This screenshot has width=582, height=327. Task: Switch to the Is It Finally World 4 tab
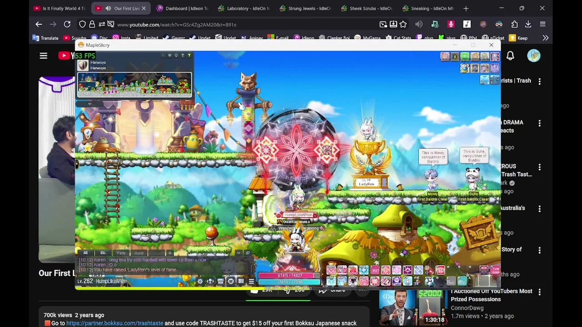point(59,8)
